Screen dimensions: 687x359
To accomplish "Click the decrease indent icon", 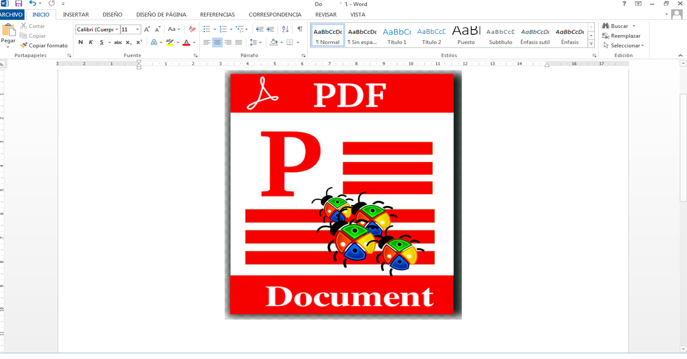I will (x=260, y=29).
